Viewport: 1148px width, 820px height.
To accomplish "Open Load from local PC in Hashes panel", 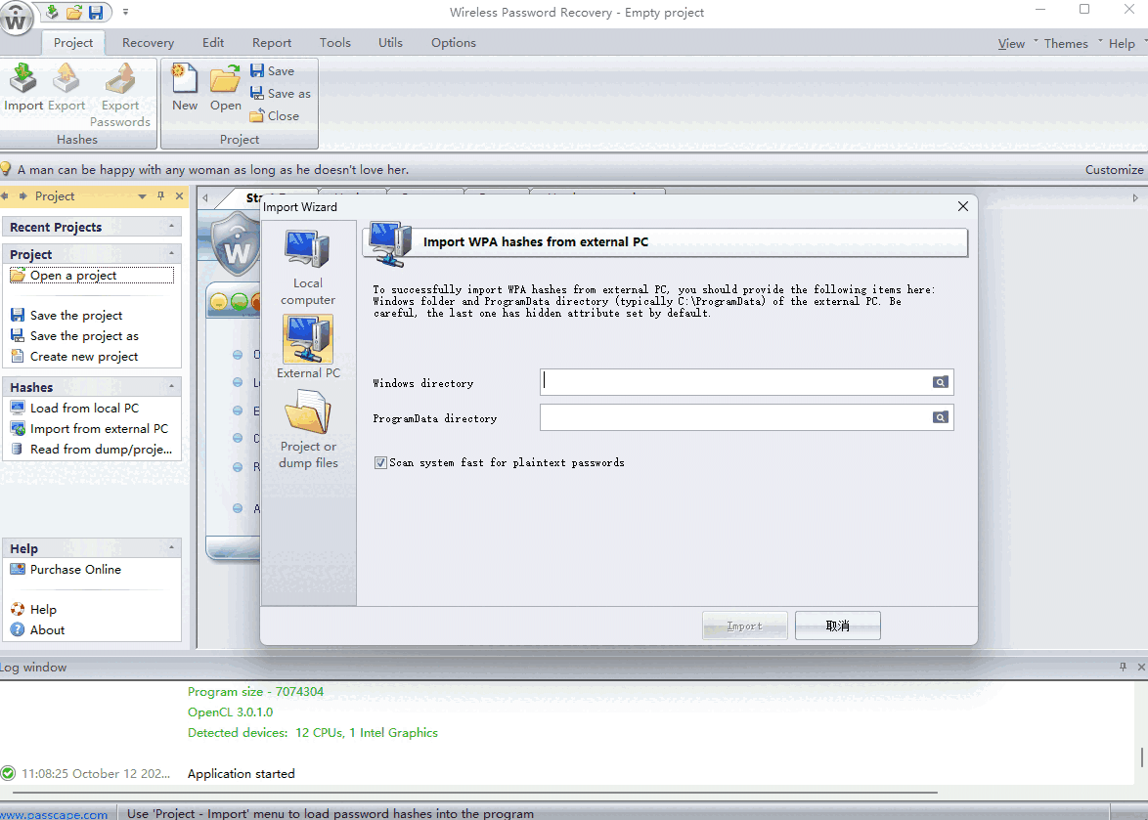I will point(77,408).
